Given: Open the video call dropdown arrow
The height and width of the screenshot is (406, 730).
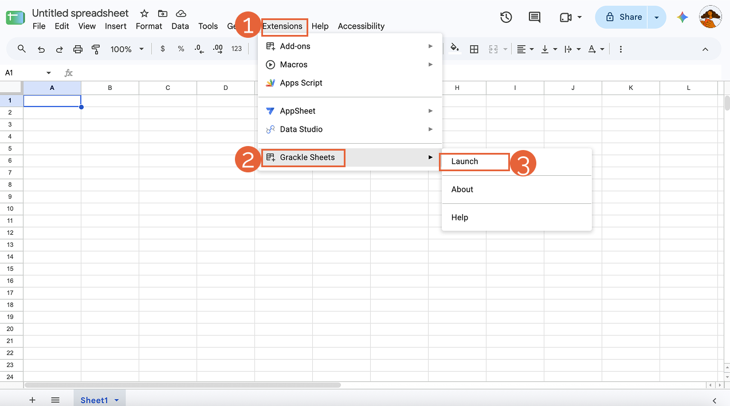Looking at the screenshot, I should point(579,17).
